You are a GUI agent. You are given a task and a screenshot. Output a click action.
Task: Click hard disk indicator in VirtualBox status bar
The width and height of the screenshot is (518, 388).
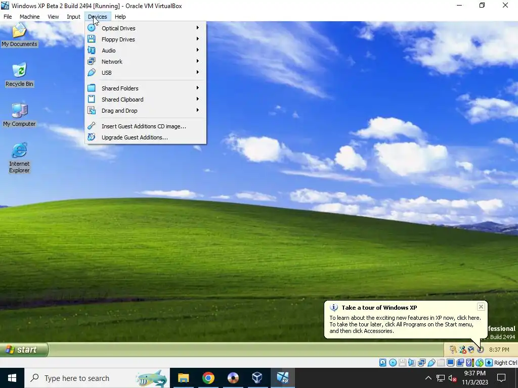point(382,363)
